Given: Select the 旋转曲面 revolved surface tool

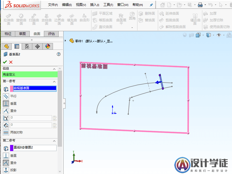Looking at the screenshot, I should [21, 19].
